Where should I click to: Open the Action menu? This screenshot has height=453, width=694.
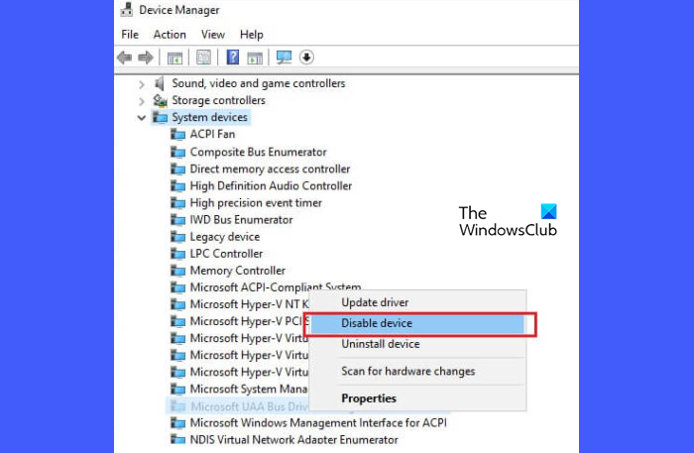point(170,35)
